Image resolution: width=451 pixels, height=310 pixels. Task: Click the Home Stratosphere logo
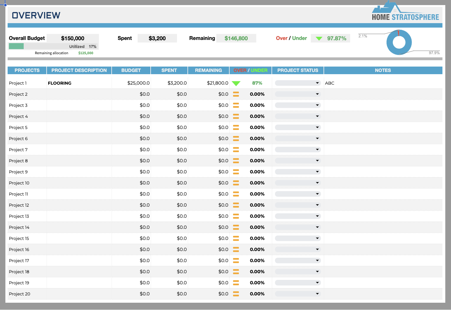tap(405, 11)
